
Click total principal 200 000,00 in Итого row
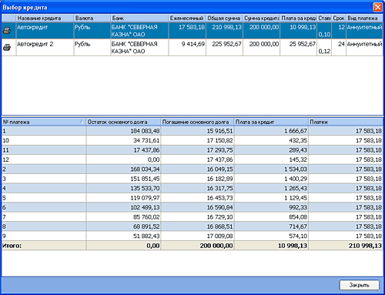216,246
